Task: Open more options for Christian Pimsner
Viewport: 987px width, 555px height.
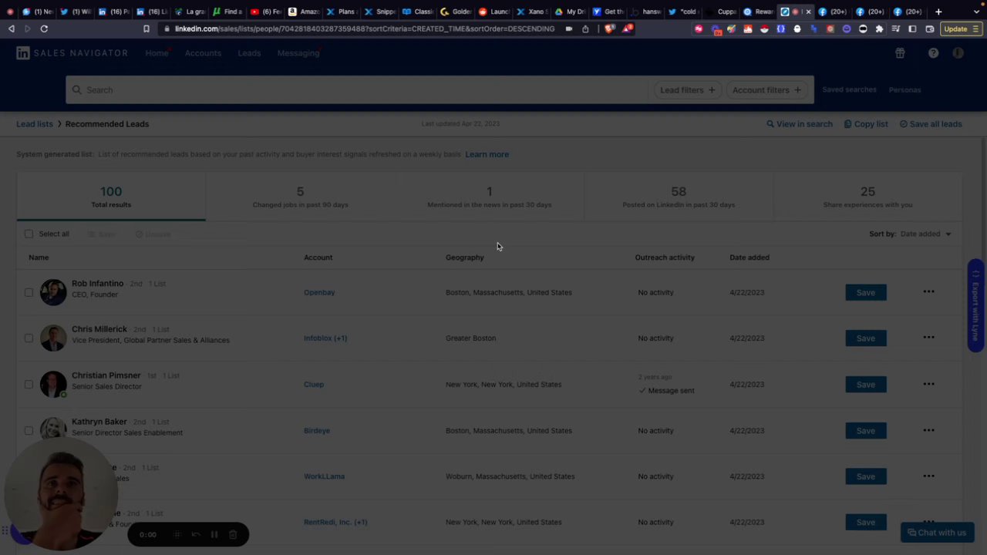Action: (x=928, y=384)
